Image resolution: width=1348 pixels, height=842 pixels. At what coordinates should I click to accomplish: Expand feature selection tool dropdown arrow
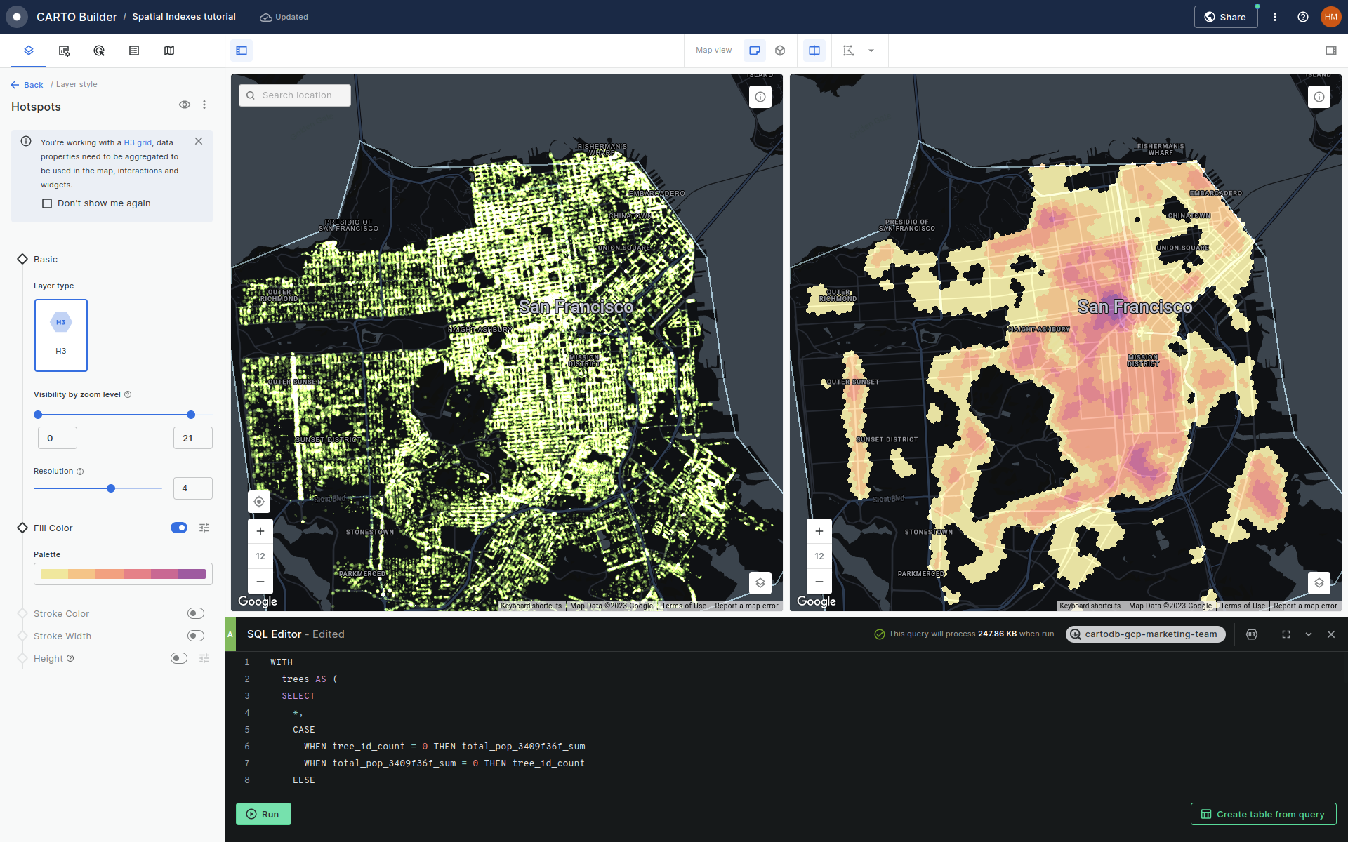[871, 51]
